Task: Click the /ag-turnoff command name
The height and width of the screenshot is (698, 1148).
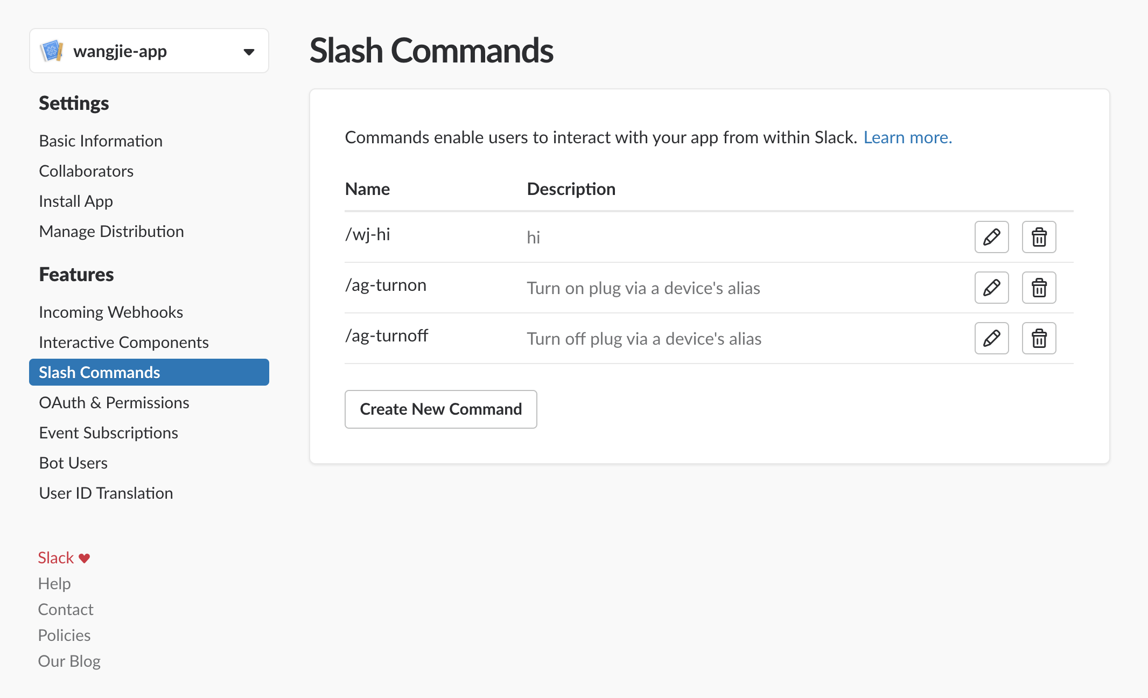Action: pyautogui.click(x=387, y=336)
